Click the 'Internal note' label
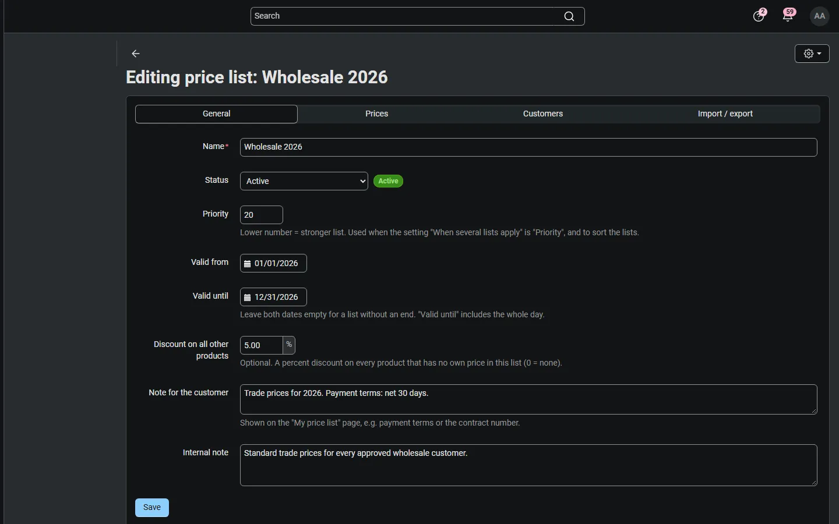Screen dimensions: 839x524 (x=206, y=453)
